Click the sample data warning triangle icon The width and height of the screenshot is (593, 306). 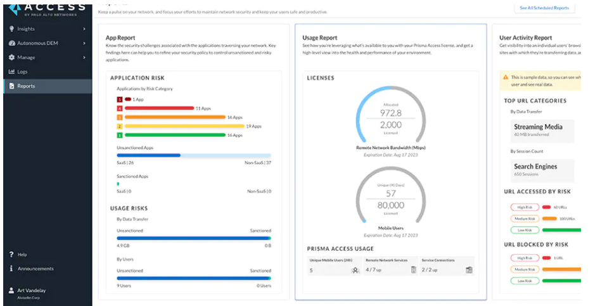[x=506, y=77]
